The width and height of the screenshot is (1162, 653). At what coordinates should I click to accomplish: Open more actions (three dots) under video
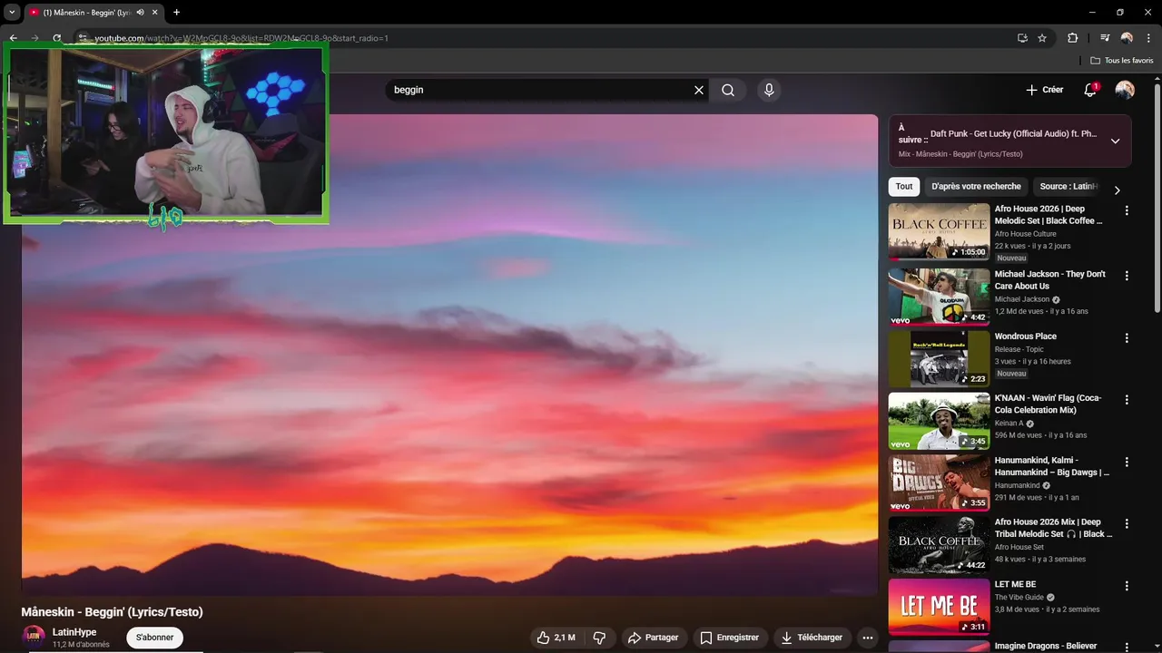[x=868, y=638]
